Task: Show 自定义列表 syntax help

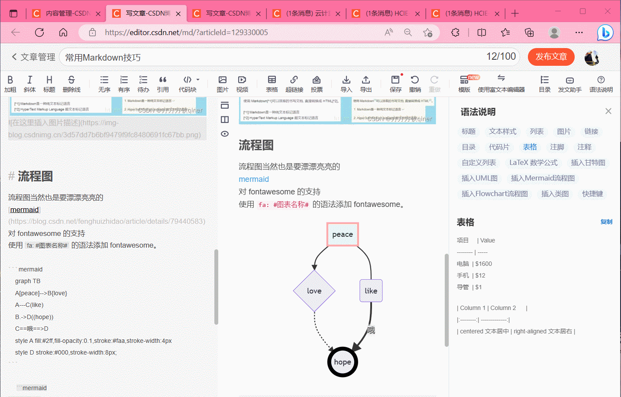Action: [x=479, y=163]
